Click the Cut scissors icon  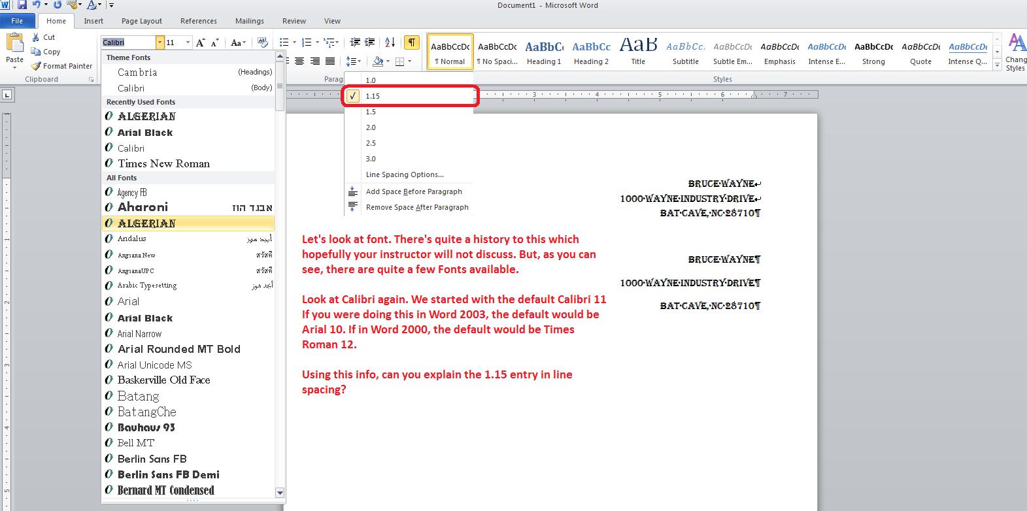[x=35, y=37]
